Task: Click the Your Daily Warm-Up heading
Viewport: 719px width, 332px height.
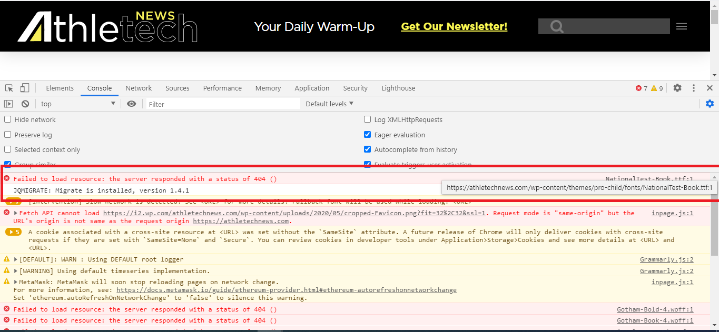Action: click(314, 27)
